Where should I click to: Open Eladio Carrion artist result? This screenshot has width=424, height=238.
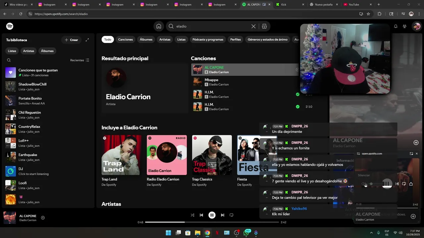(x=145, y=88)
